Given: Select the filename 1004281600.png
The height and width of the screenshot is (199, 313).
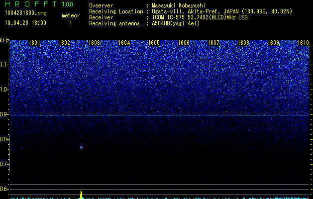Looking at the screenshot, I should click(26, 13).
